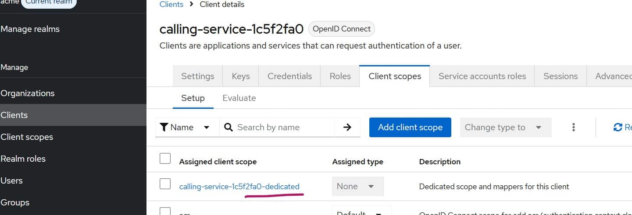Check the acr row checkbox
The width and height of the screenshot is (632, 215).
pos(165,212)
